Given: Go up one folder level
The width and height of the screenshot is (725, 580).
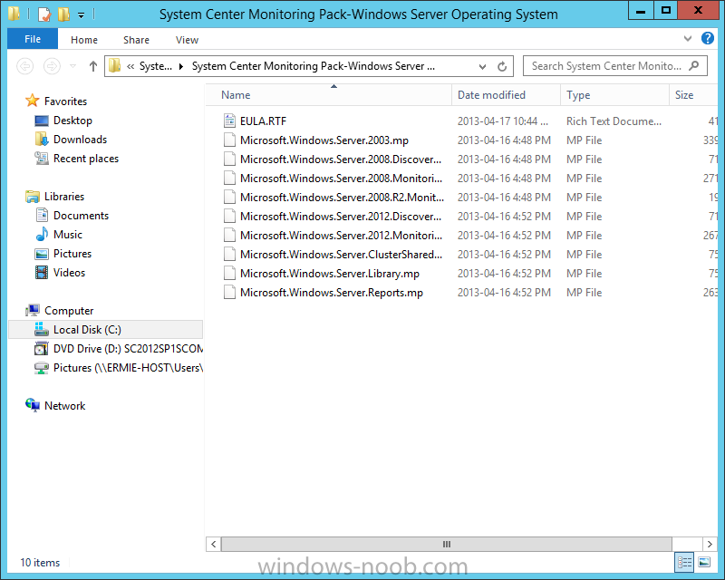Looking at the screenshot, I should click(93, 66).
